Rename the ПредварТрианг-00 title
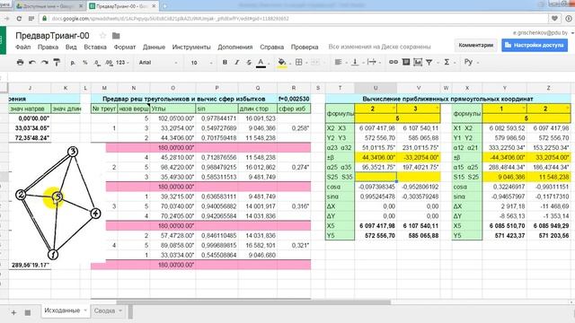Image resolution: width=575 pixels, height=323 pixels. pyautogui.click(x=52, y=36)
